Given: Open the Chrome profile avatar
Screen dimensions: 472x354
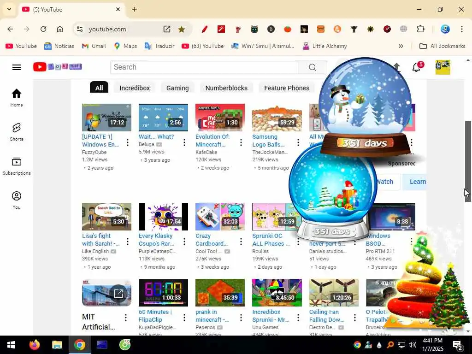Looking at the screenshot, I should (445, 29).
